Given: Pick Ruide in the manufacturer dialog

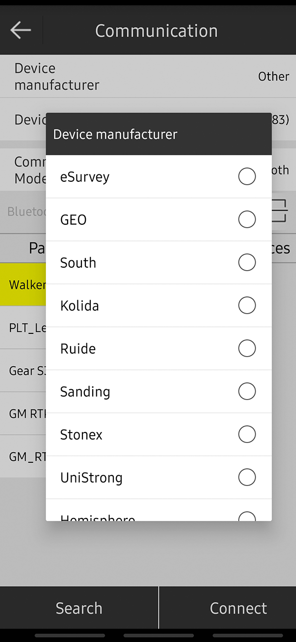Looking at the screenshot, I should (x=247, y=348).
